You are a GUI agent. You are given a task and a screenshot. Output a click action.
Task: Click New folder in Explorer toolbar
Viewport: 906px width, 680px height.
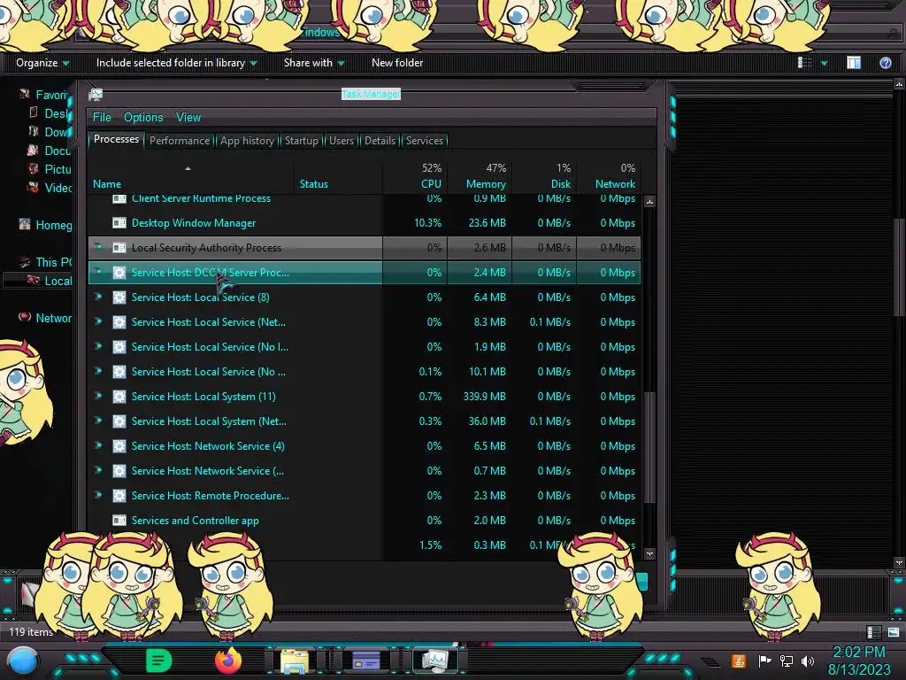click(x=397, y=63)
